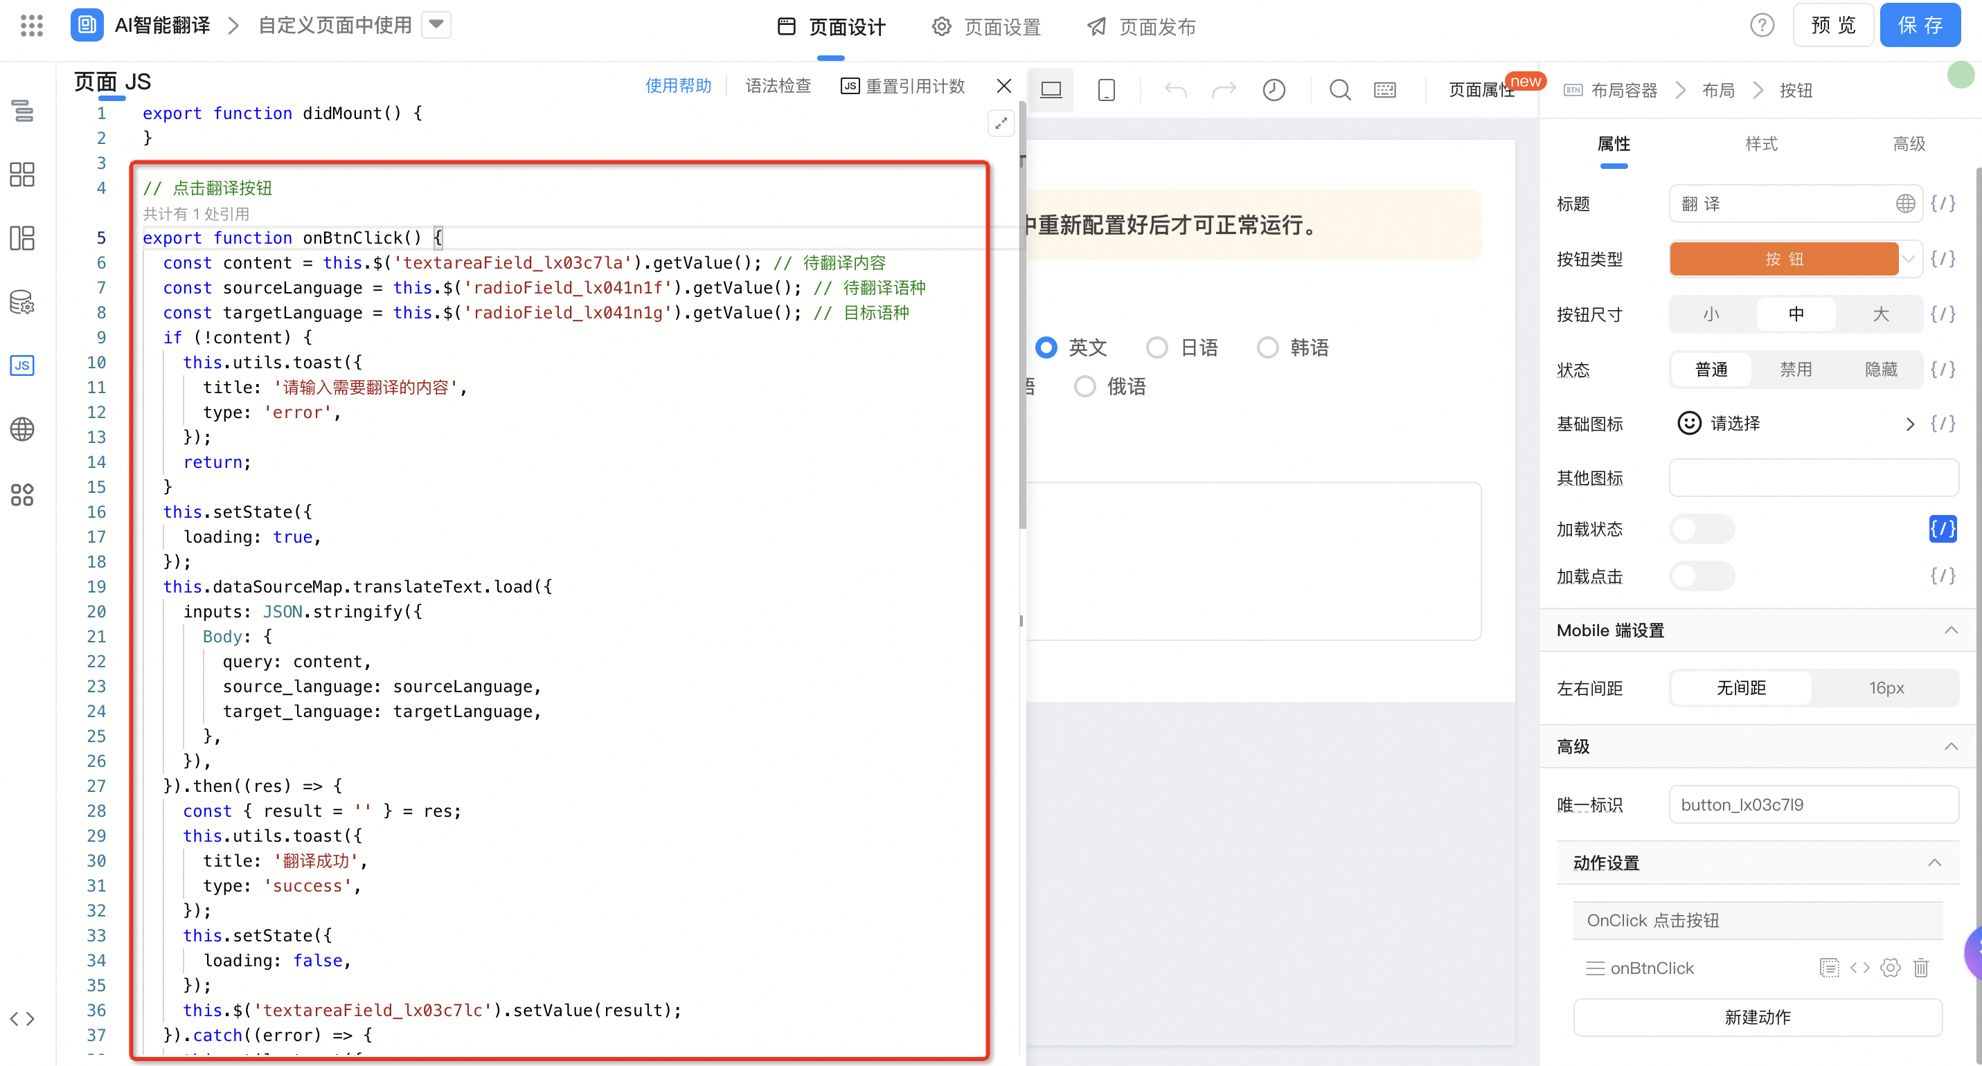Screen dimensions: 1982x1066
Task: Set button state to 禁用
Action: pyautogui.click(x=1796, y=369)
